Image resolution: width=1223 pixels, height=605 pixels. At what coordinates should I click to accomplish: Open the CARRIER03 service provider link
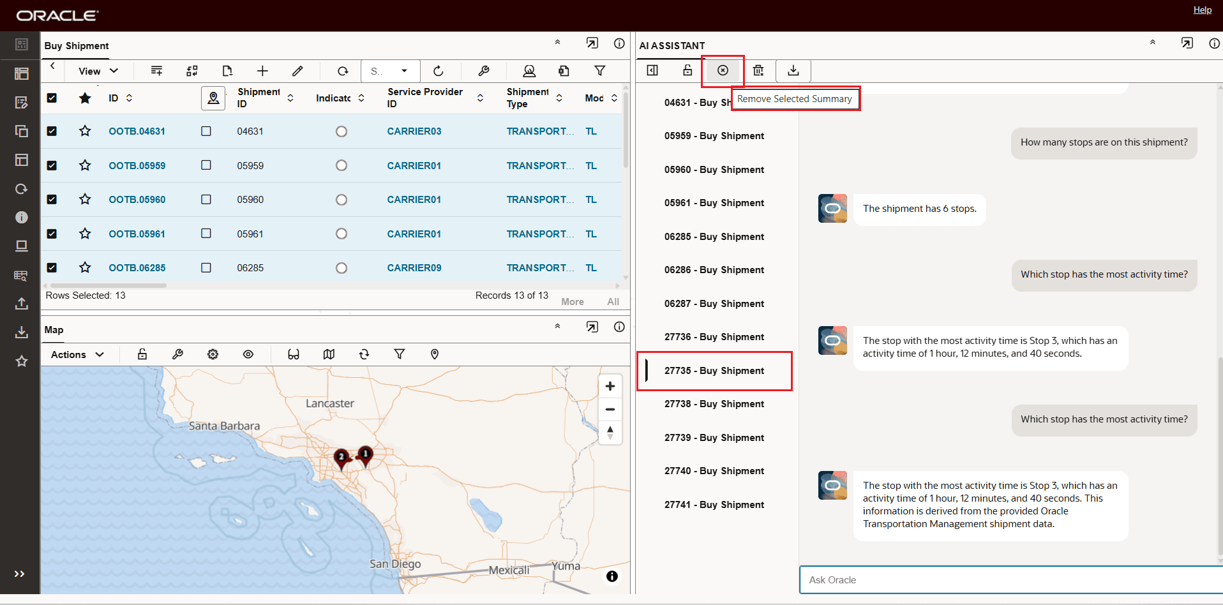(414, 131)
